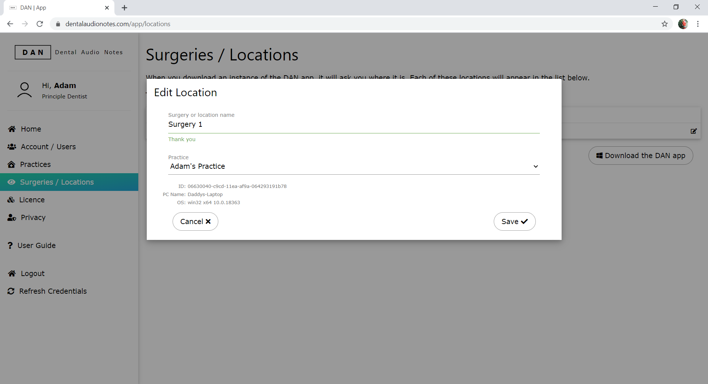Click the Home house icon in sidebar

(x=12, y=129)
